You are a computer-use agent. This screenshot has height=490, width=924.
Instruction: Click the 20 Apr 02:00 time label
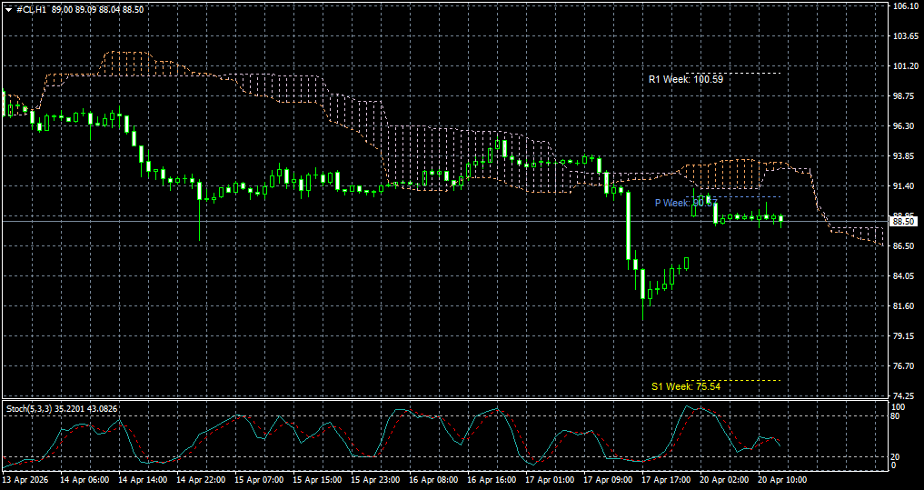[725, 481]
